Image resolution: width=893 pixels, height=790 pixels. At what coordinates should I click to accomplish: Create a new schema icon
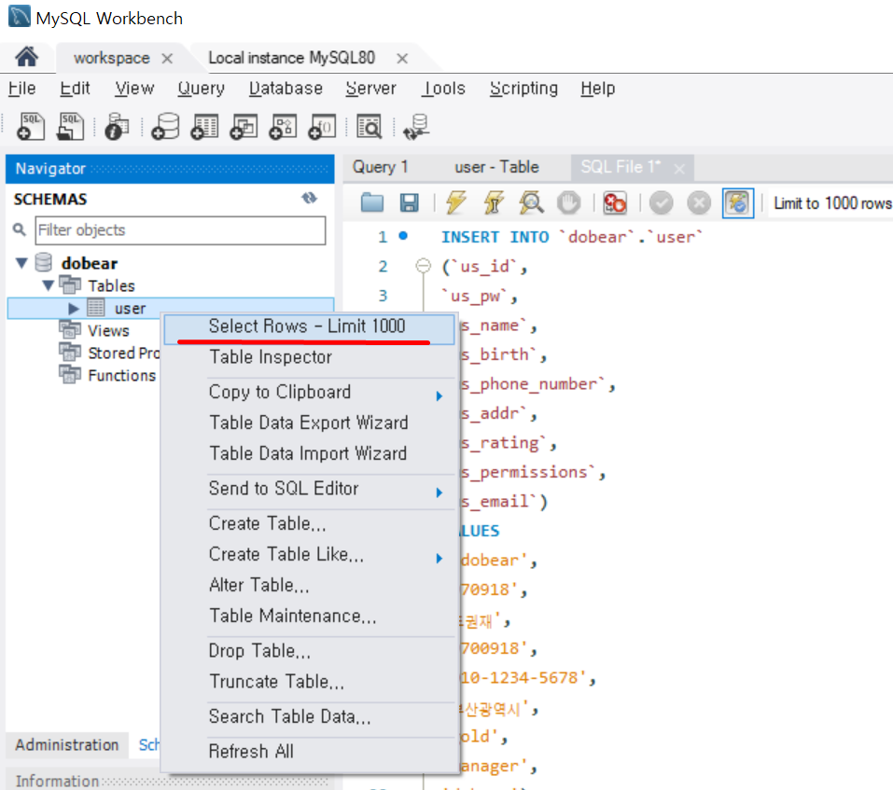[165, 126]
